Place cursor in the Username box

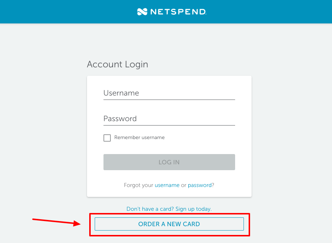tap(169, 93)
